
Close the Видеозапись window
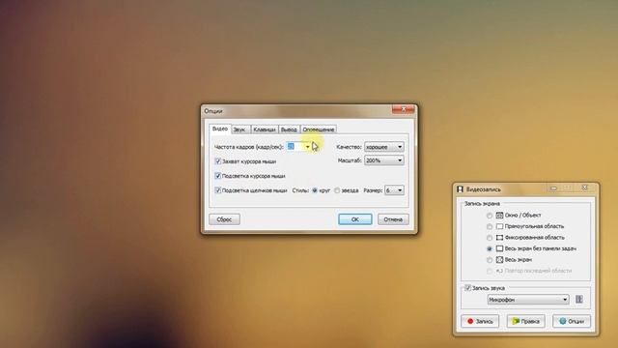(x=584, y=188)
